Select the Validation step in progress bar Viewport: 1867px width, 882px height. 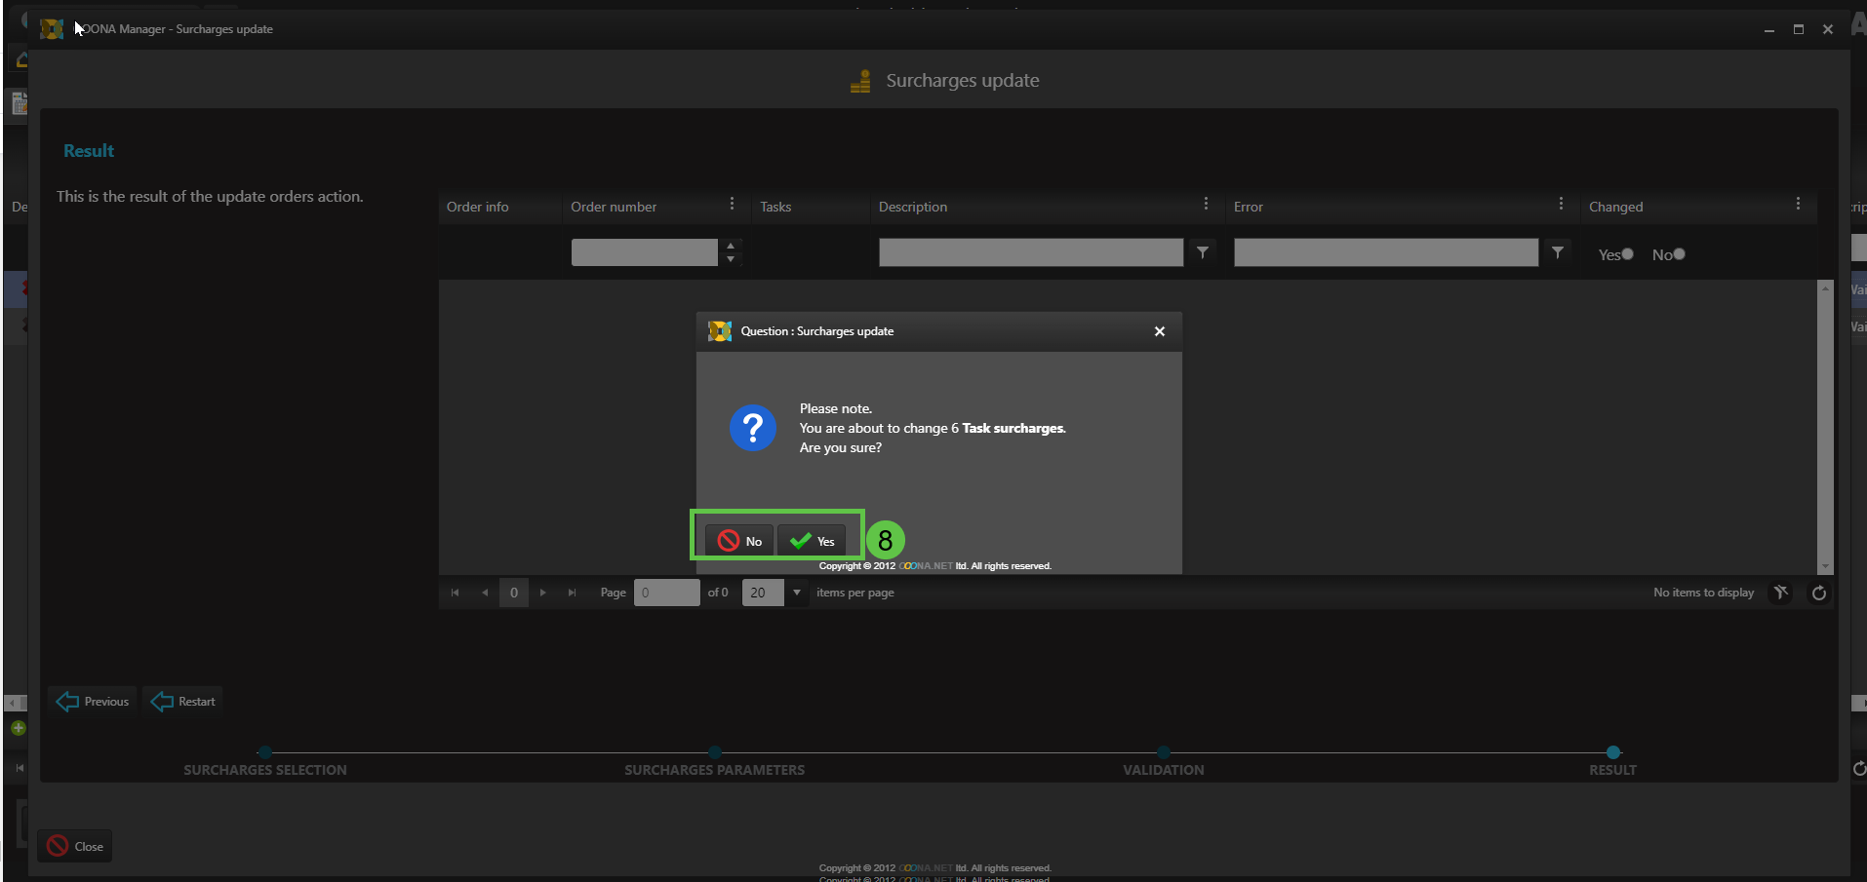click(x=1163, y=752)
